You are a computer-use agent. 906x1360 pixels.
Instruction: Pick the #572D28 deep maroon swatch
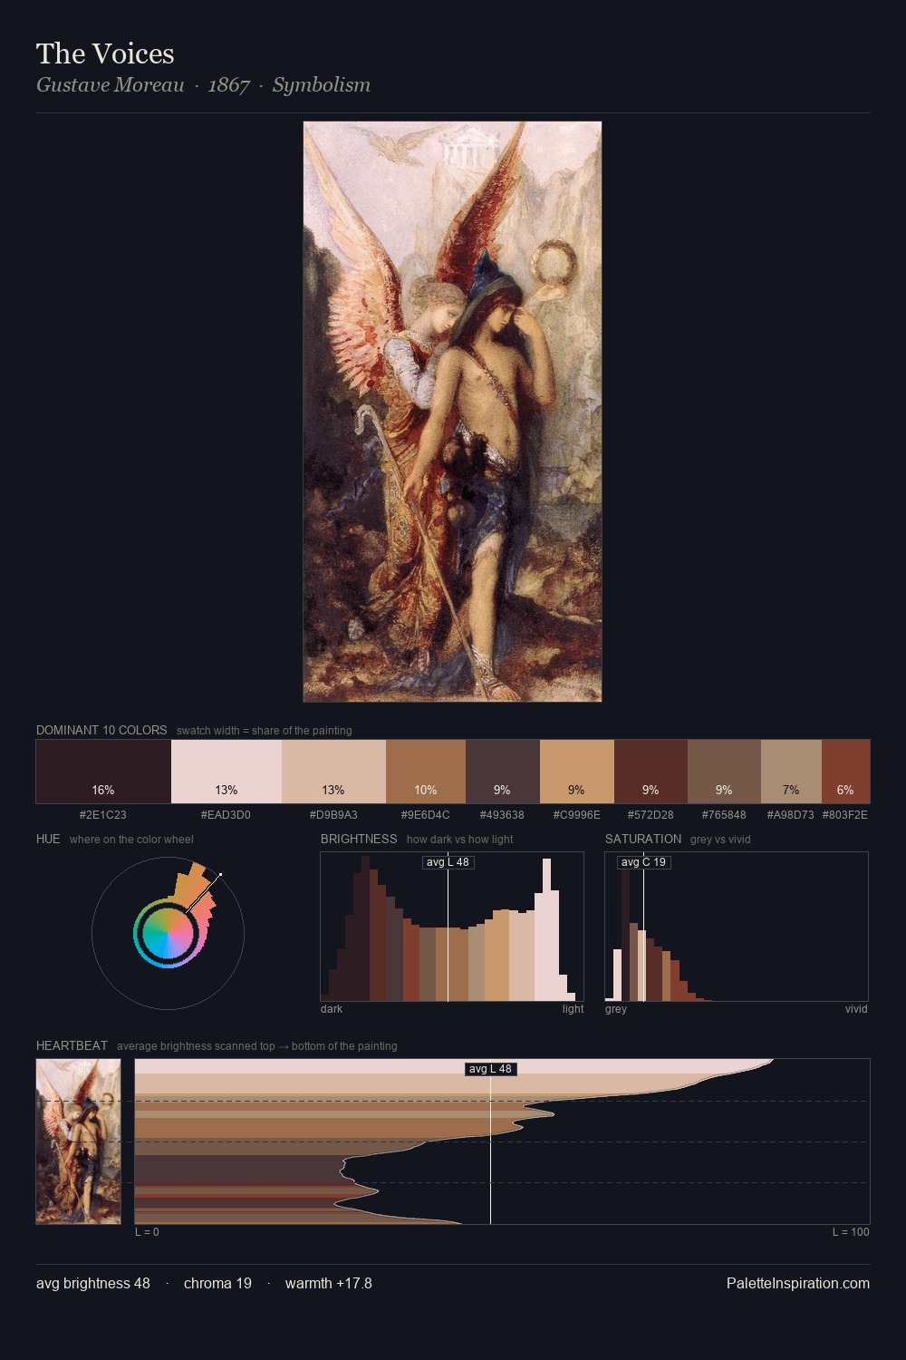click(x=651, y=772)
